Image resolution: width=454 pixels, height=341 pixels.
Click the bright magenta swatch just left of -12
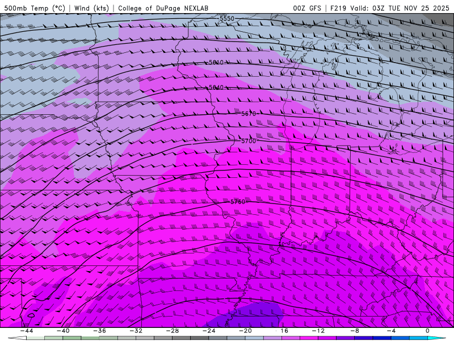click(x=309, y=338)
